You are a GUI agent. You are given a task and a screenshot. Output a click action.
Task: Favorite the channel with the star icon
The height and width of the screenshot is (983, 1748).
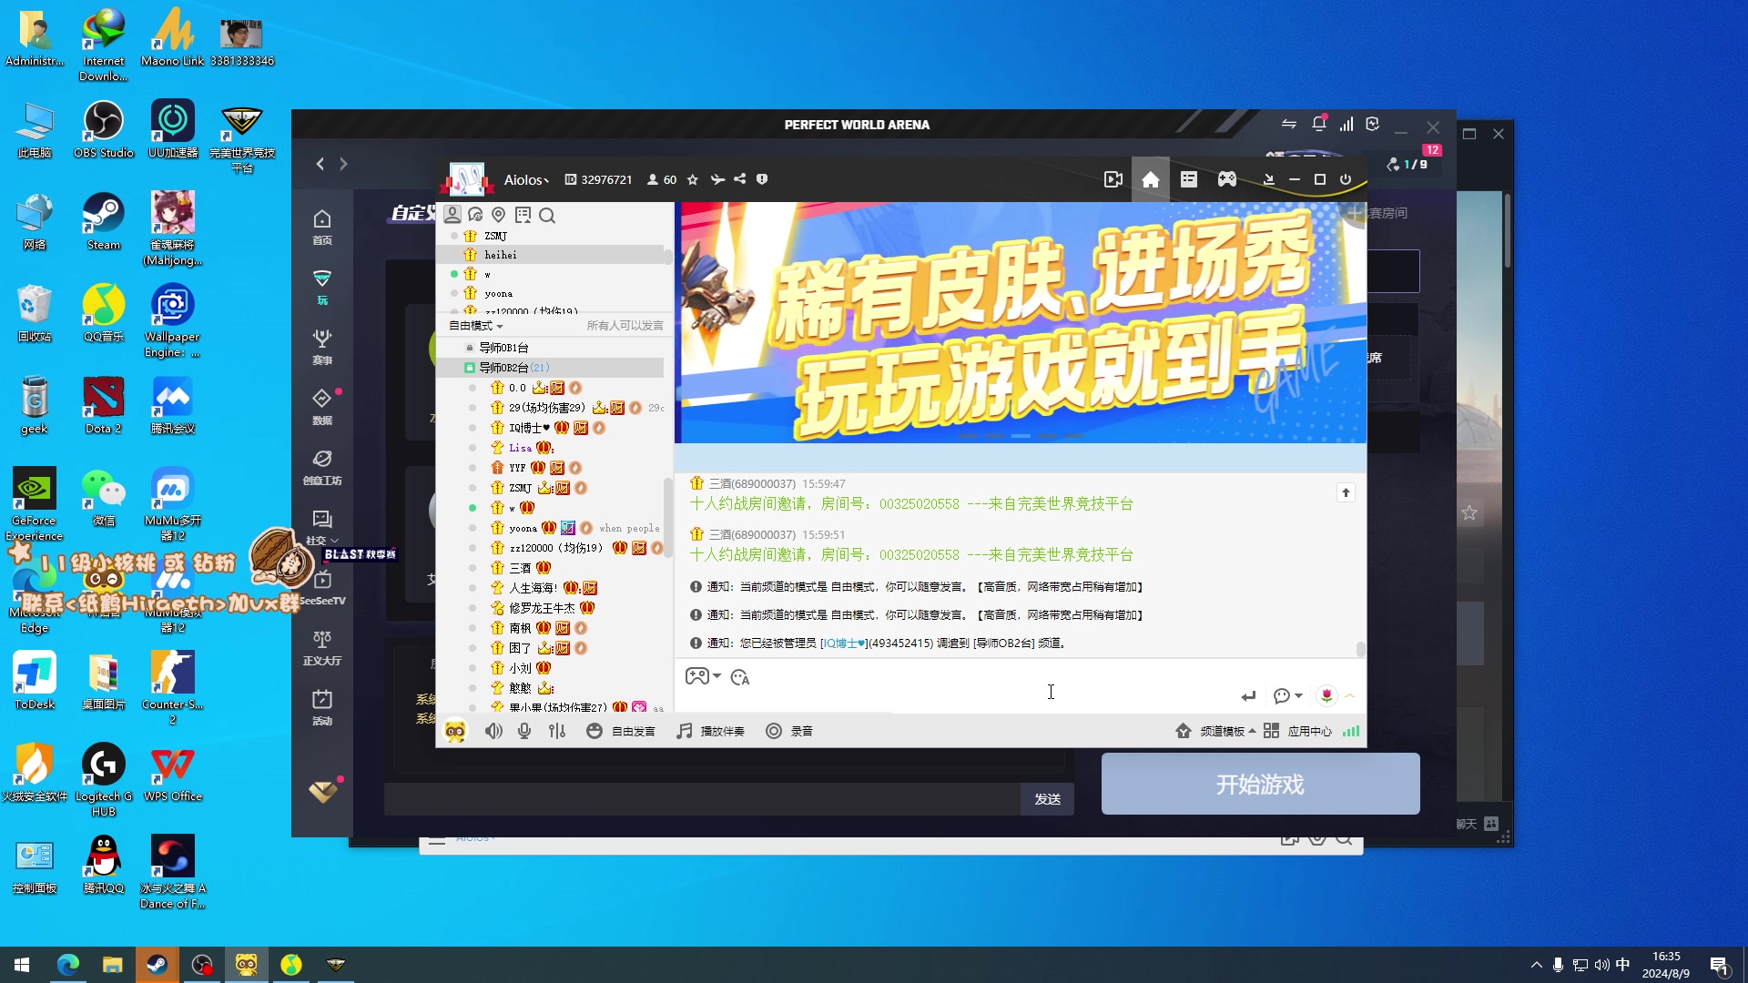coord(693,180)
